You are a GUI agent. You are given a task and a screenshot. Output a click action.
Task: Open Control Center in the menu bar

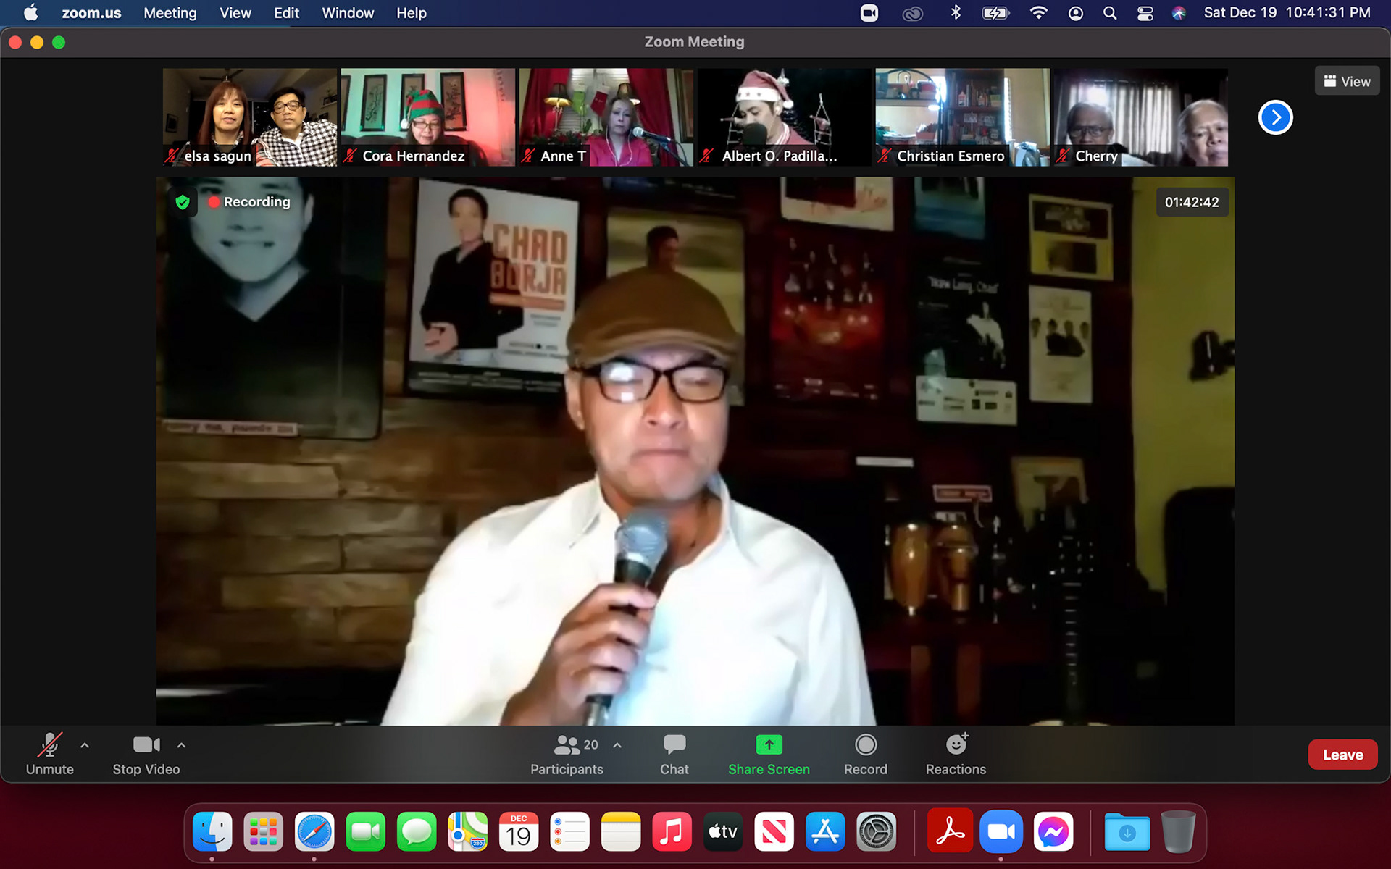point(1145,13)
